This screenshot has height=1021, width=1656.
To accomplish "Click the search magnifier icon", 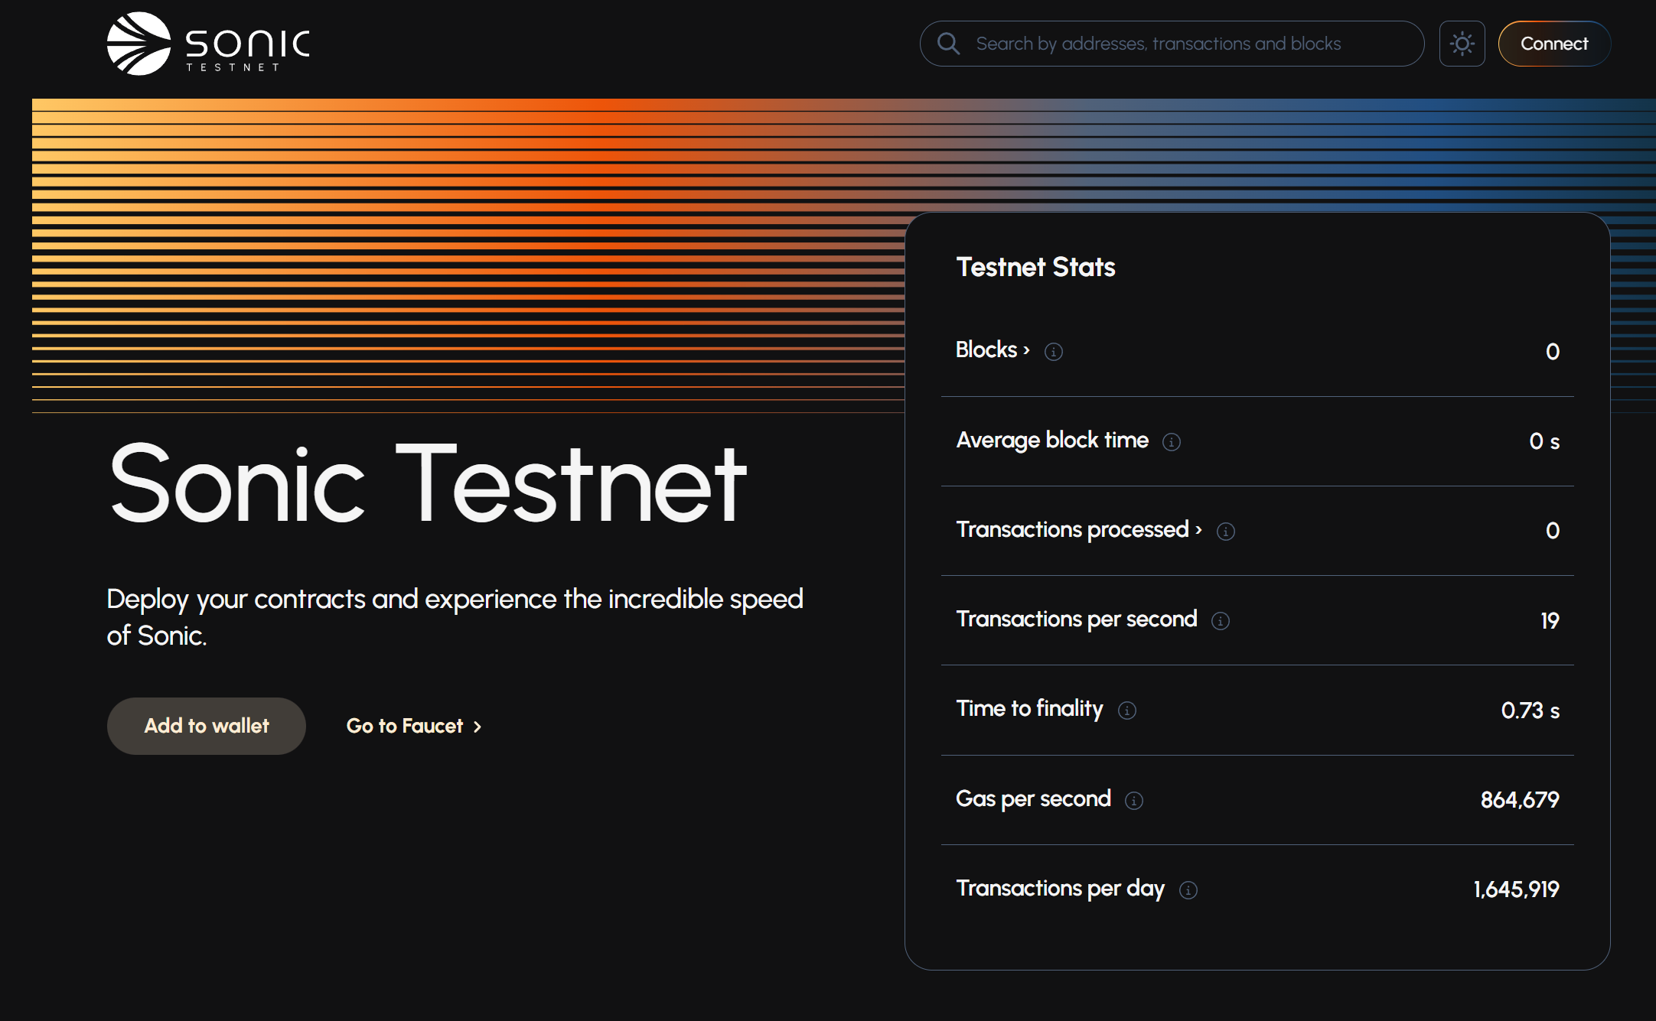I will point(948,44).
